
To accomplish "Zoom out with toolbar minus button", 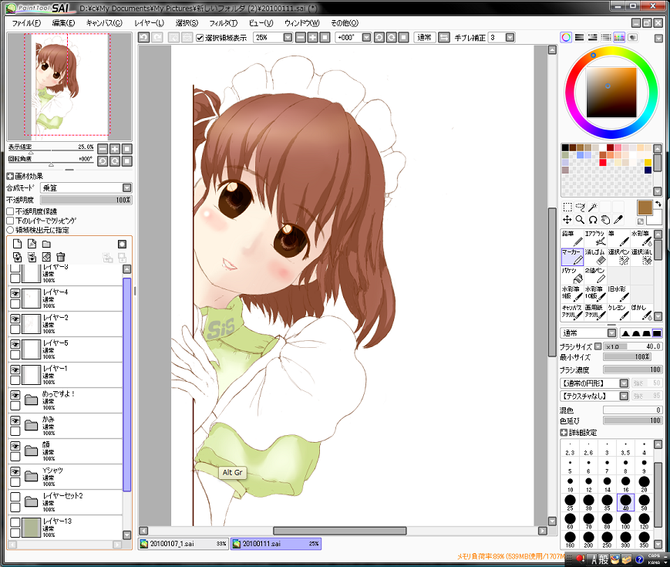I will (x=301, y=38).
